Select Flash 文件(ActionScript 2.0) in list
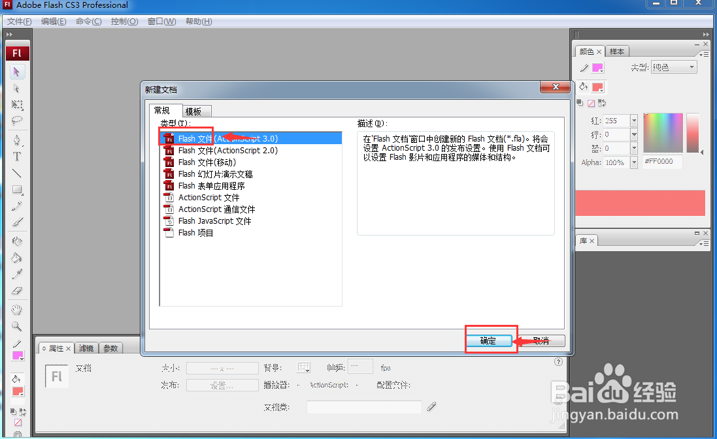 coord(250,150)
